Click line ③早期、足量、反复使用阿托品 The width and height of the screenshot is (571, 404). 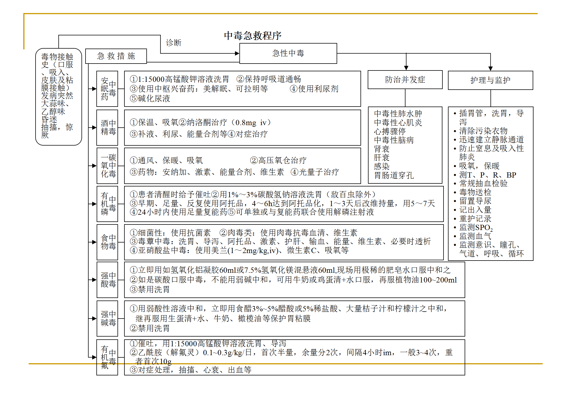(x=282, y=203)
